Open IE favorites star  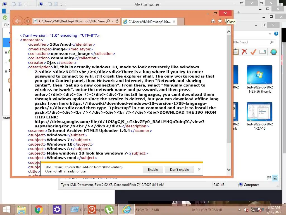pyautogui.click(x=220, y=21)
